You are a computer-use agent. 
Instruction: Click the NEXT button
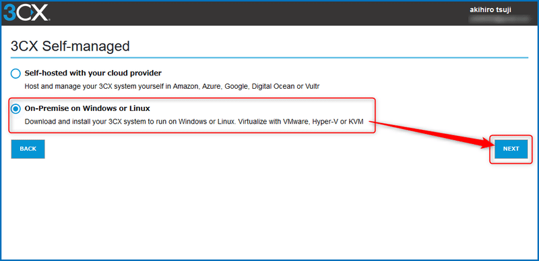[x=511, y=149]
